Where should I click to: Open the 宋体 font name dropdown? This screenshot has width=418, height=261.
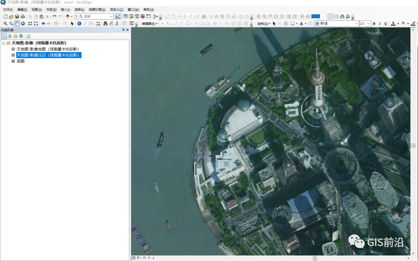click(356, 24)
